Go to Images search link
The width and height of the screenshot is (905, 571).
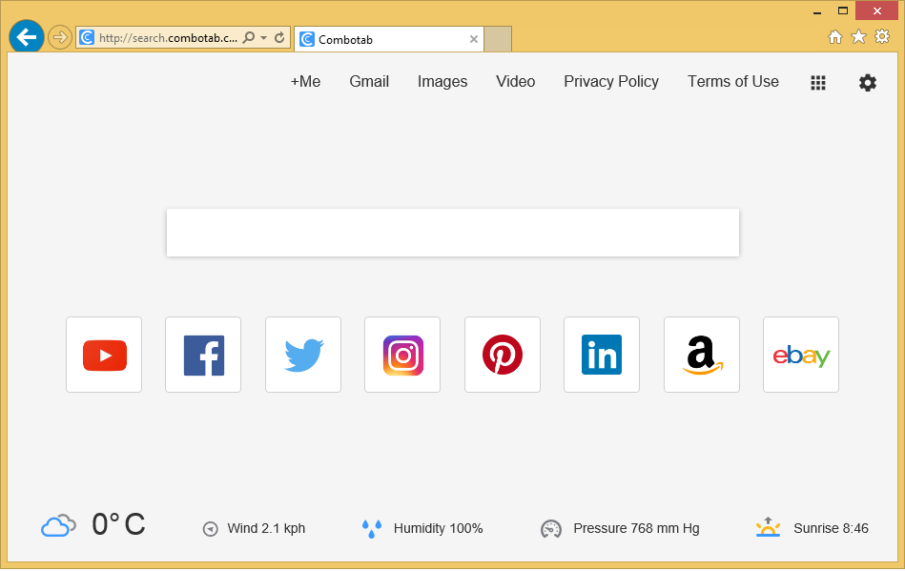442,82
